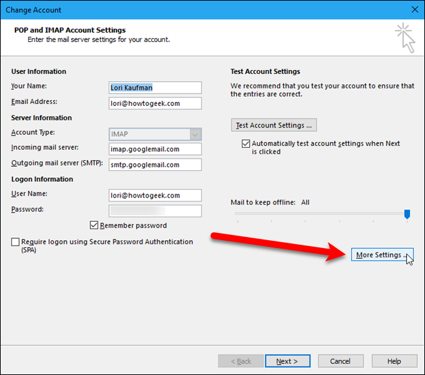Click the Outgoing mail server (SMTP) field

click(x=156, y=165)
